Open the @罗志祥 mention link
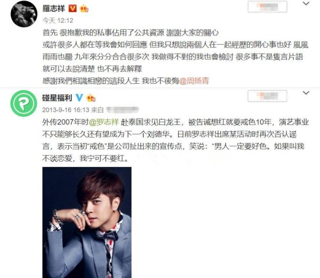Screen dimensions: 320x278 point(103,122)
